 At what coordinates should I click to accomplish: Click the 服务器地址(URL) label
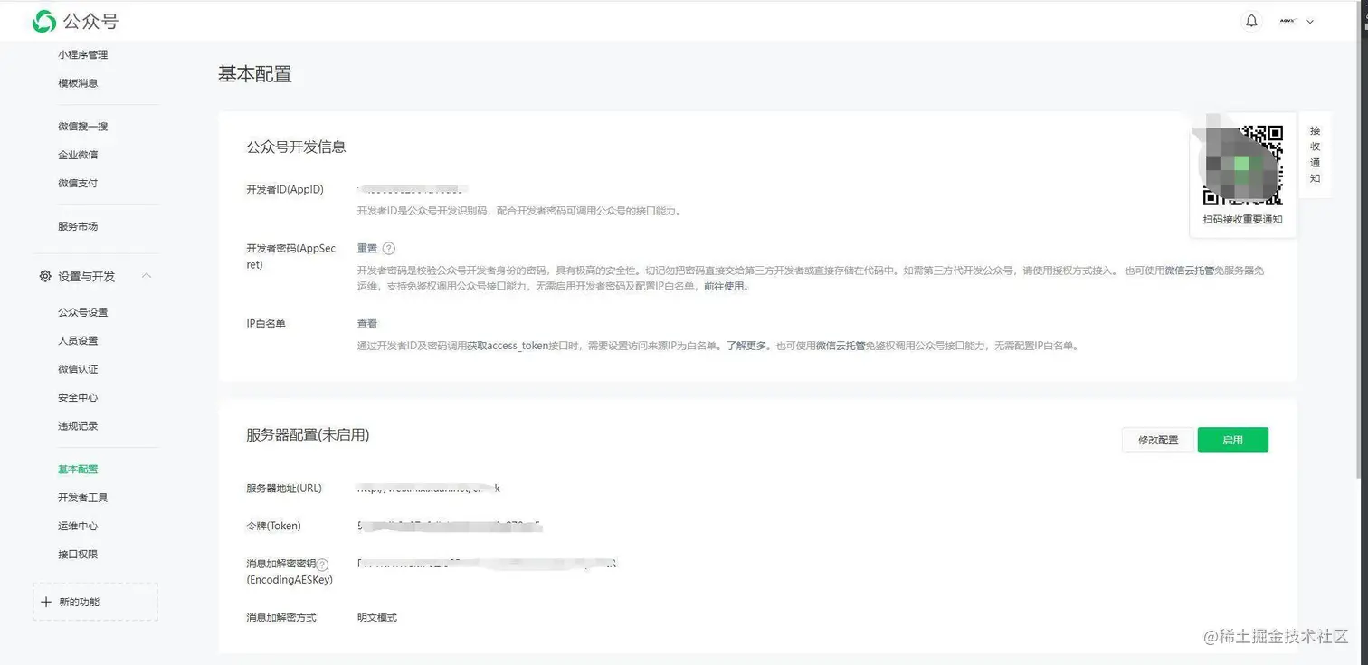pos(284,489)
